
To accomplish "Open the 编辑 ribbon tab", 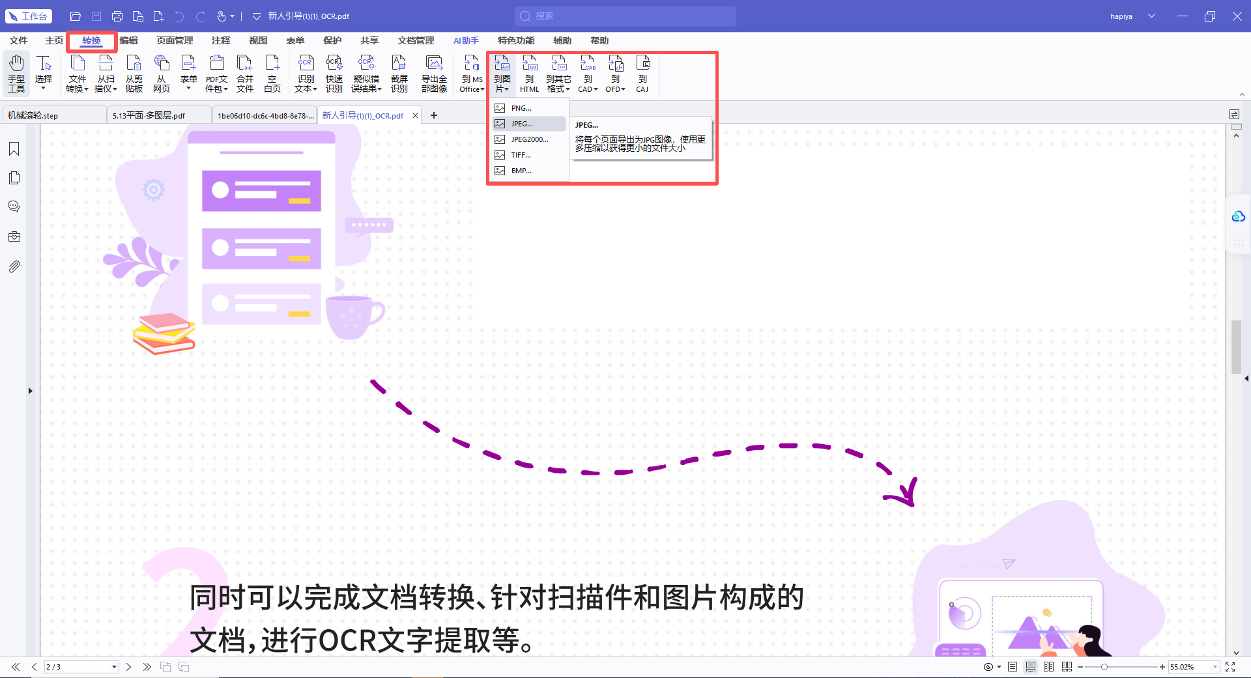I will click(128, 40).
